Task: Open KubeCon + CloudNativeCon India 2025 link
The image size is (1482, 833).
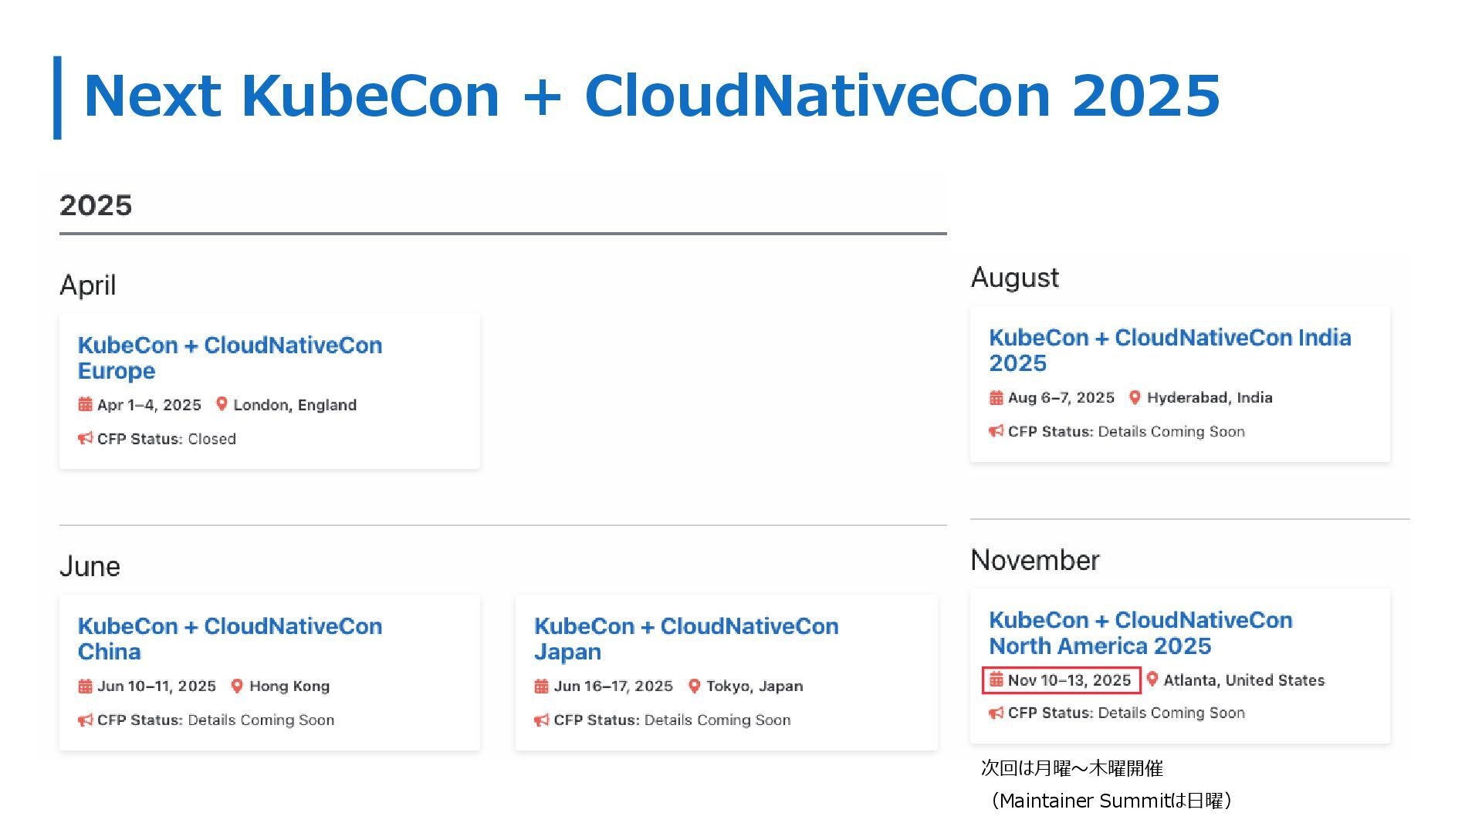Action: (x=1169, y=350)
